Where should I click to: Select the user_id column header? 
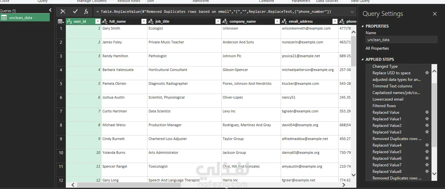[84, 21]
